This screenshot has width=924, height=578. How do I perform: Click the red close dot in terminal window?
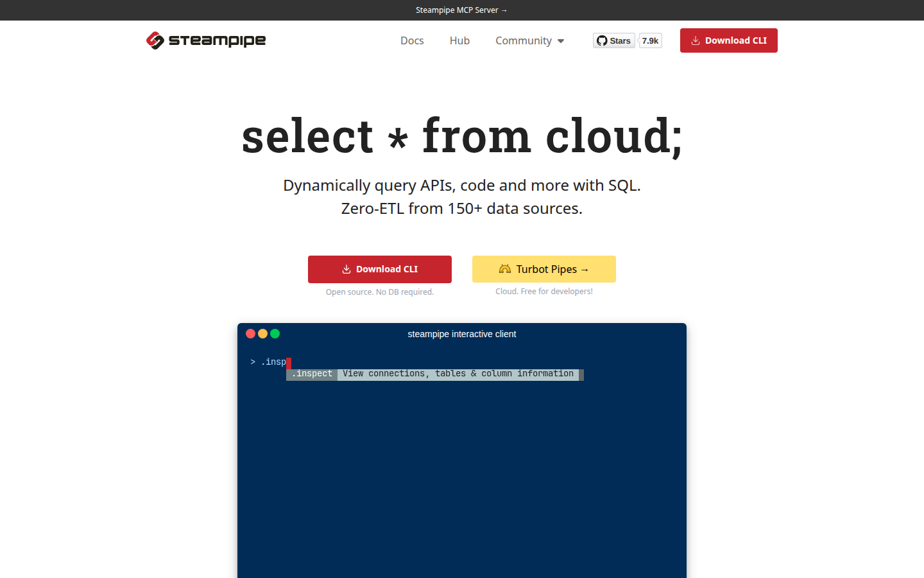251,334
